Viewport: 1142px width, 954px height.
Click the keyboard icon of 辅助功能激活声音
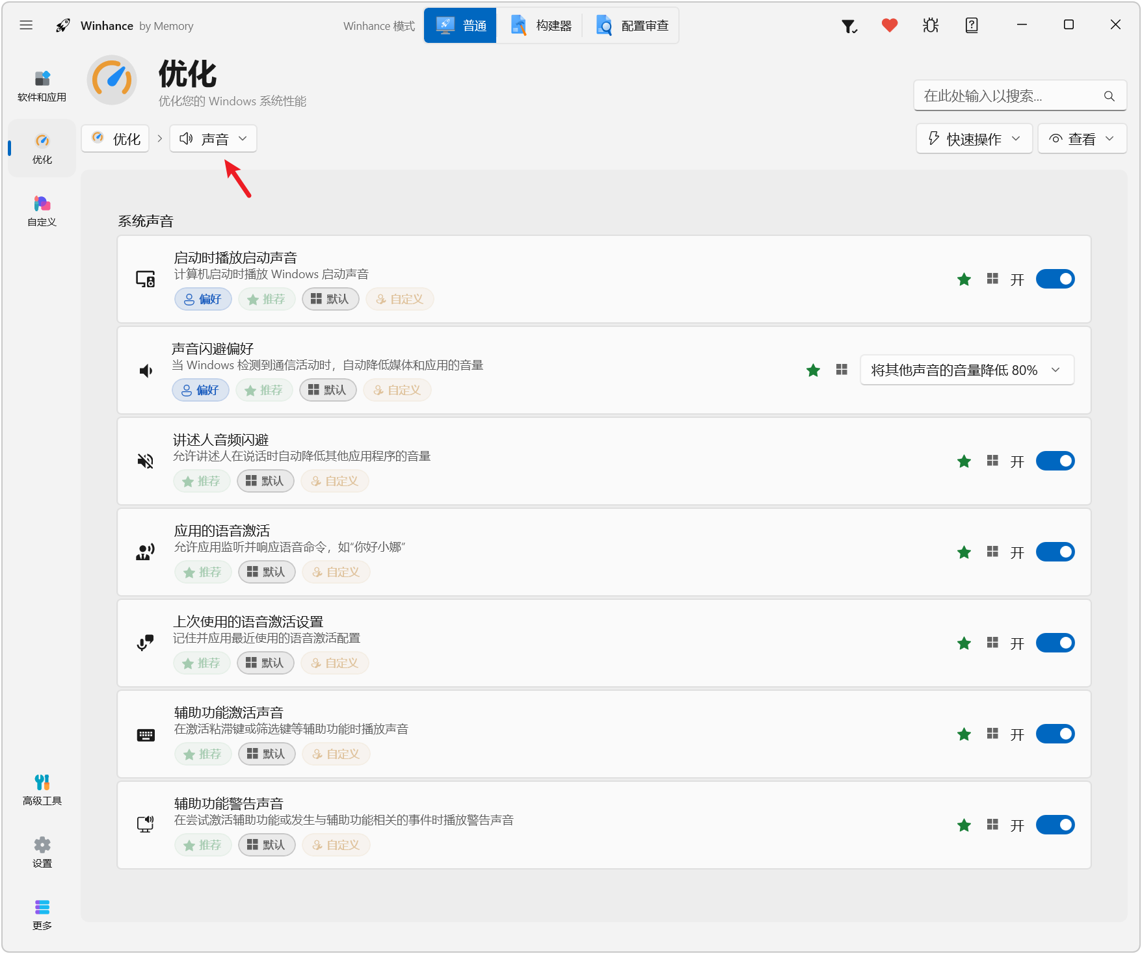(x=146, y=735)
